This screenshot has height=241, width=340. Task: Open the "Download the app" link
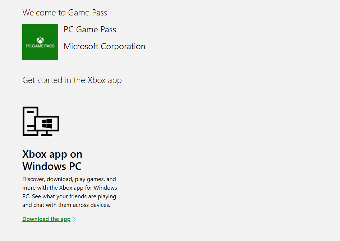click(x=46, y=219)
